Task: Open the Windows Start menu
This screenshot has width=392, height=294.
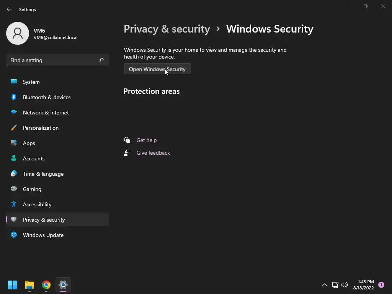Action: tap(12, 285)
